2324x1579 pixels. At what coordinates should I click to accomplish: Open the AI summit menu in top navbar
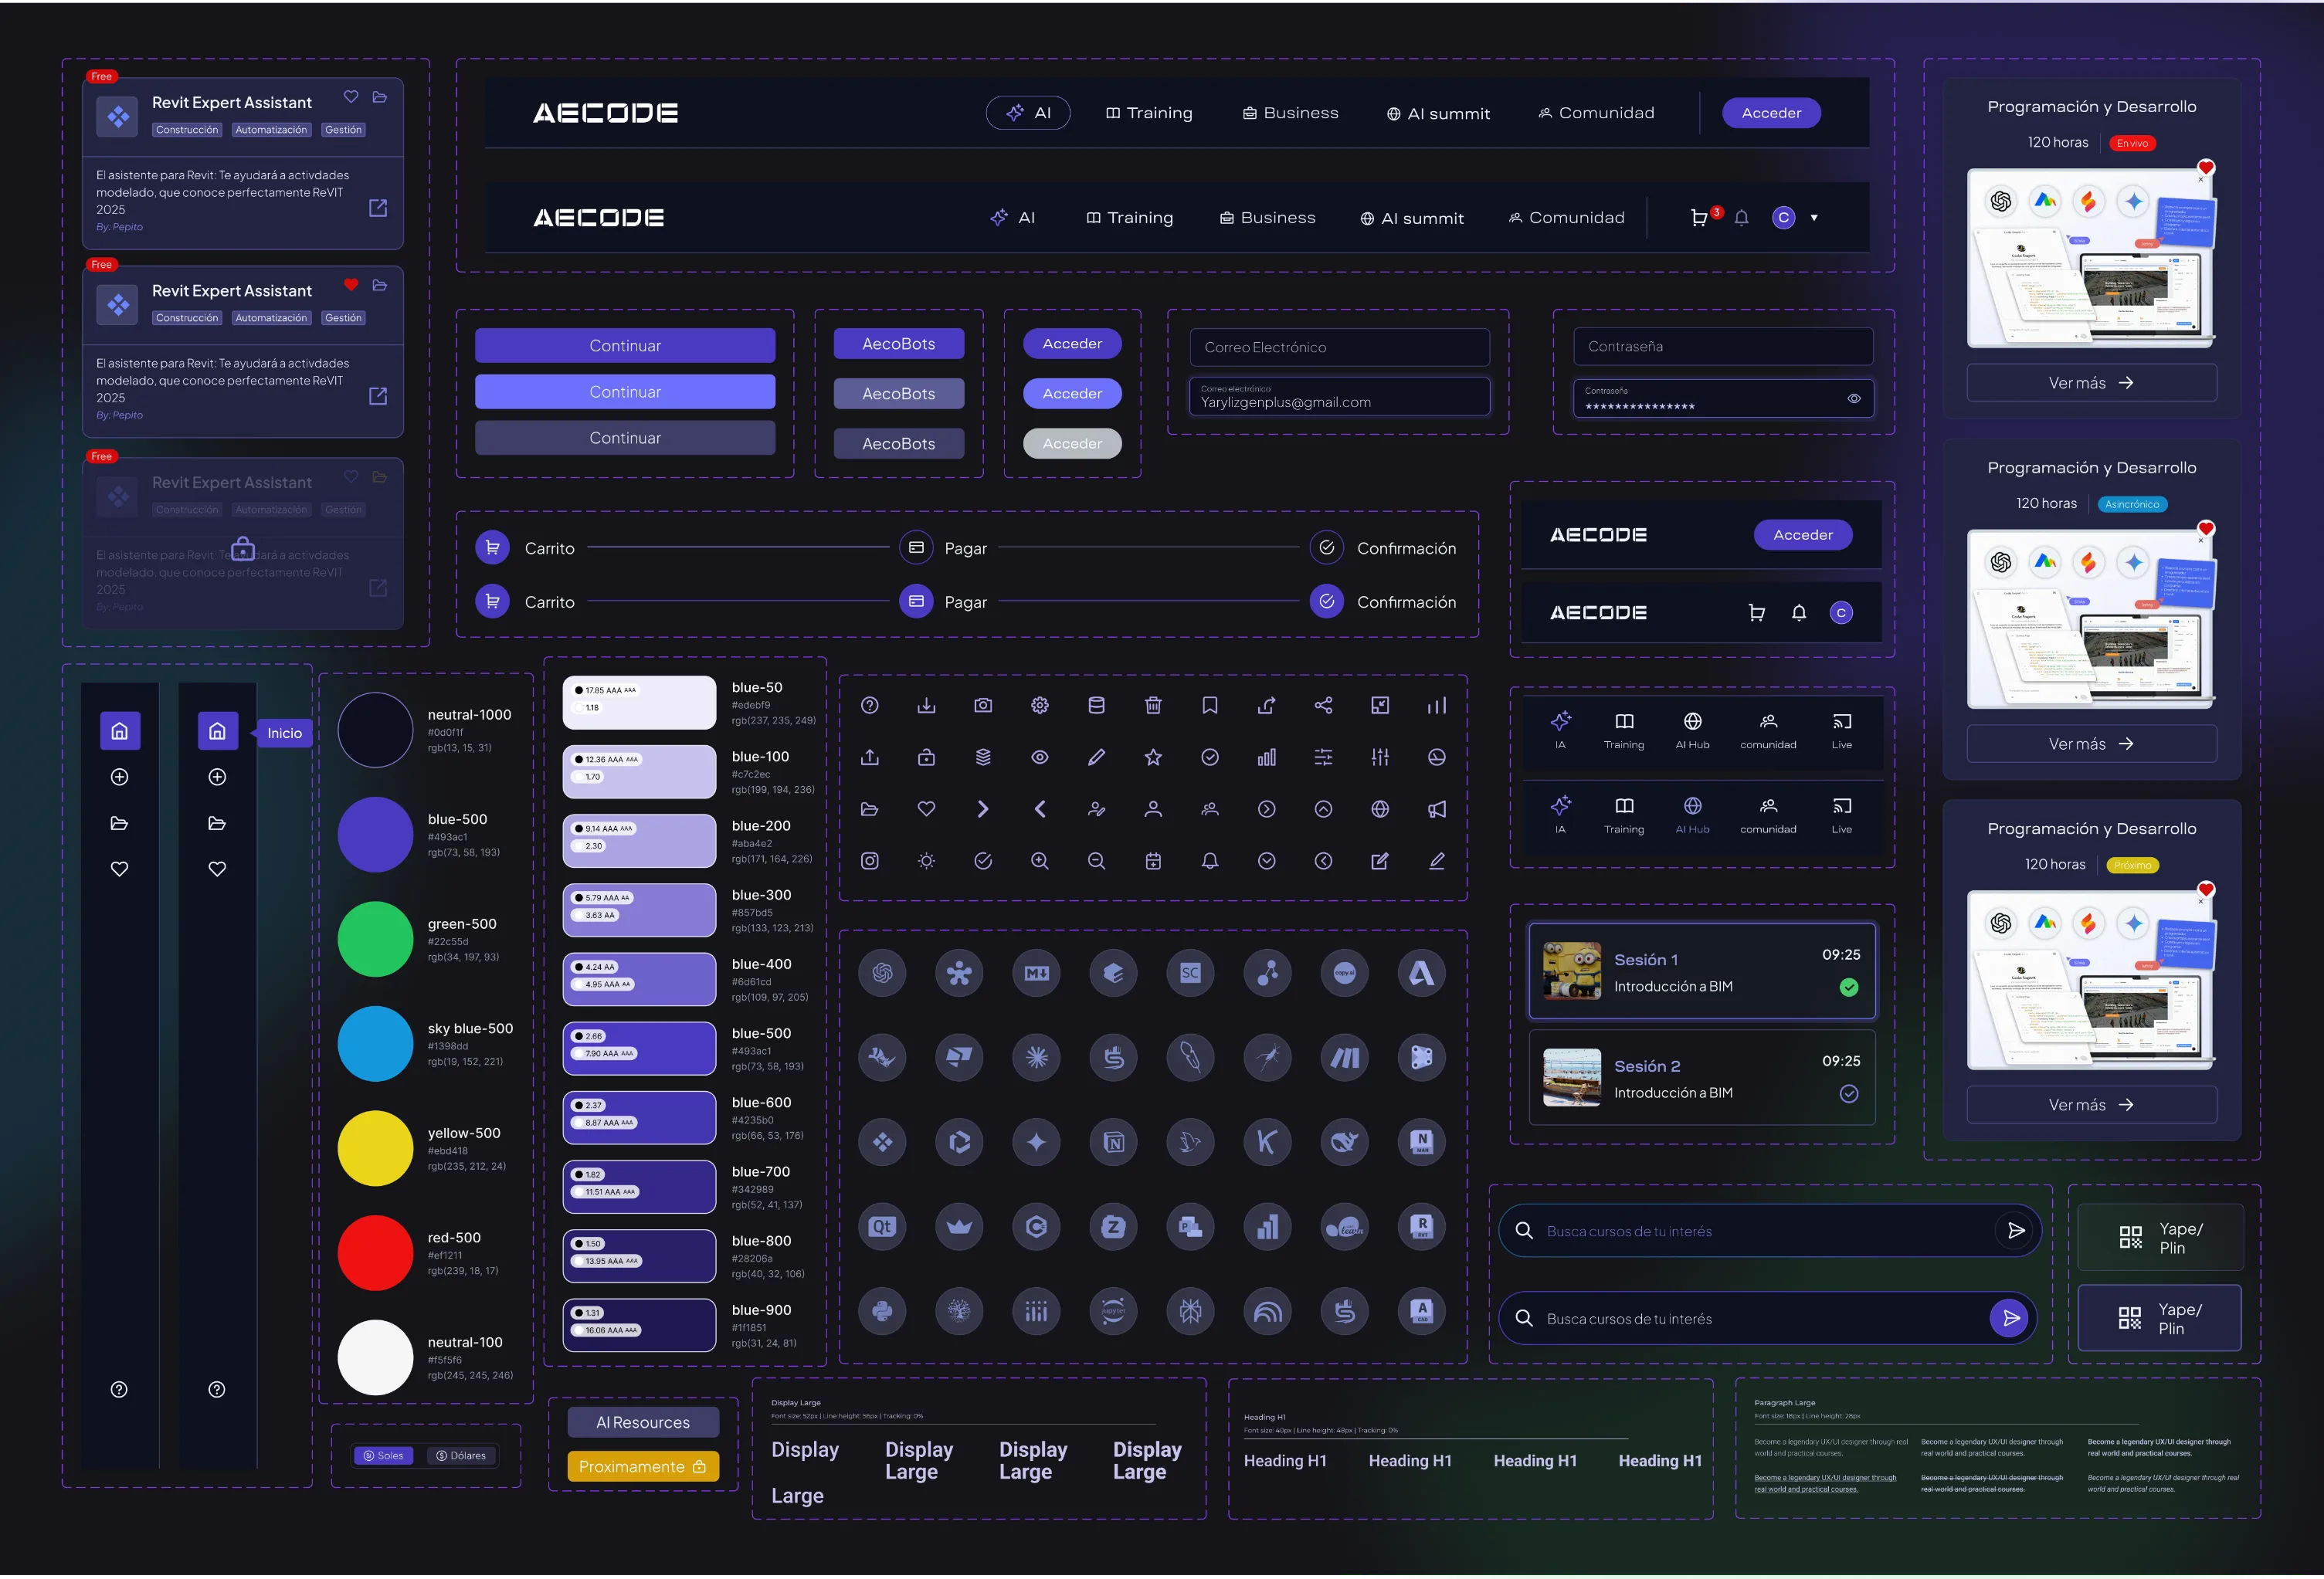1438,114
